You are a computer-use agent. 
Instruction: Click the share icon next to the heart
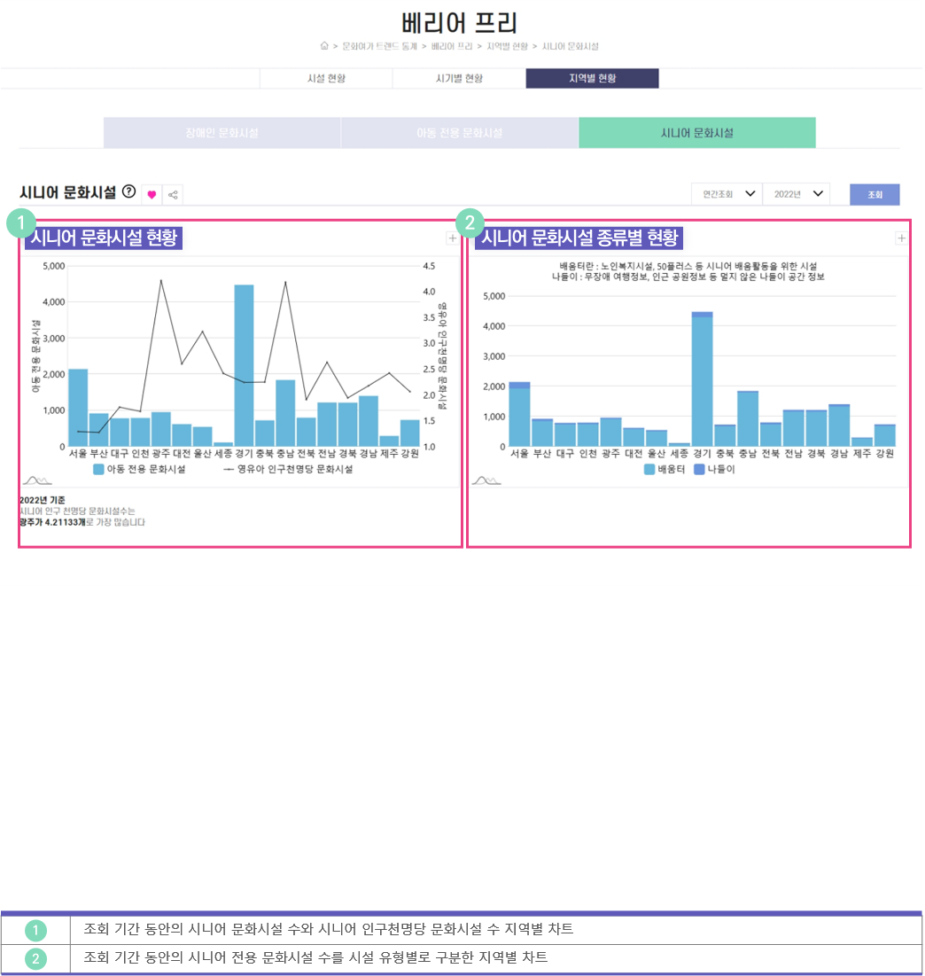click(x=173, y=194)
